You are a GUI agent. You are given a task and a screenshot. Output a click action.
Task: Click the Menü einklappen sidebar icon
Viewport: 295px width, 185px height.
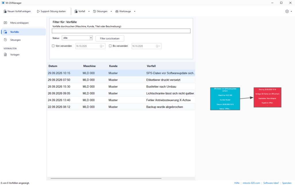pyautogui.click(x=5, y=23)
